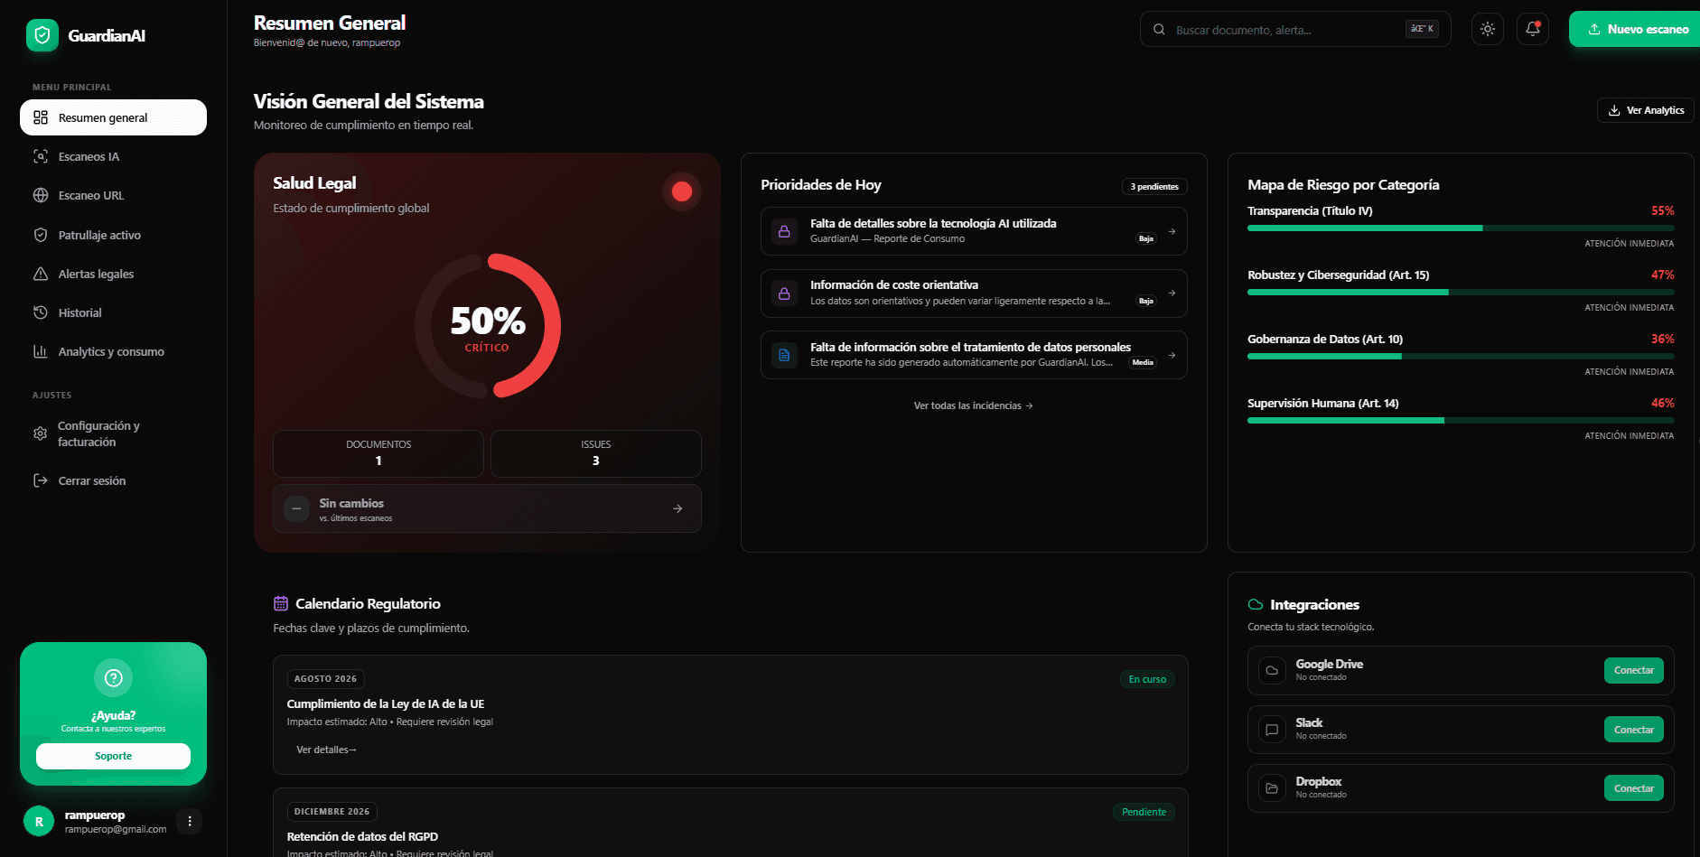Select Escaneos IA in the sidebar
This screenshot has width=1700, height=857.
(x=88, y=156)
